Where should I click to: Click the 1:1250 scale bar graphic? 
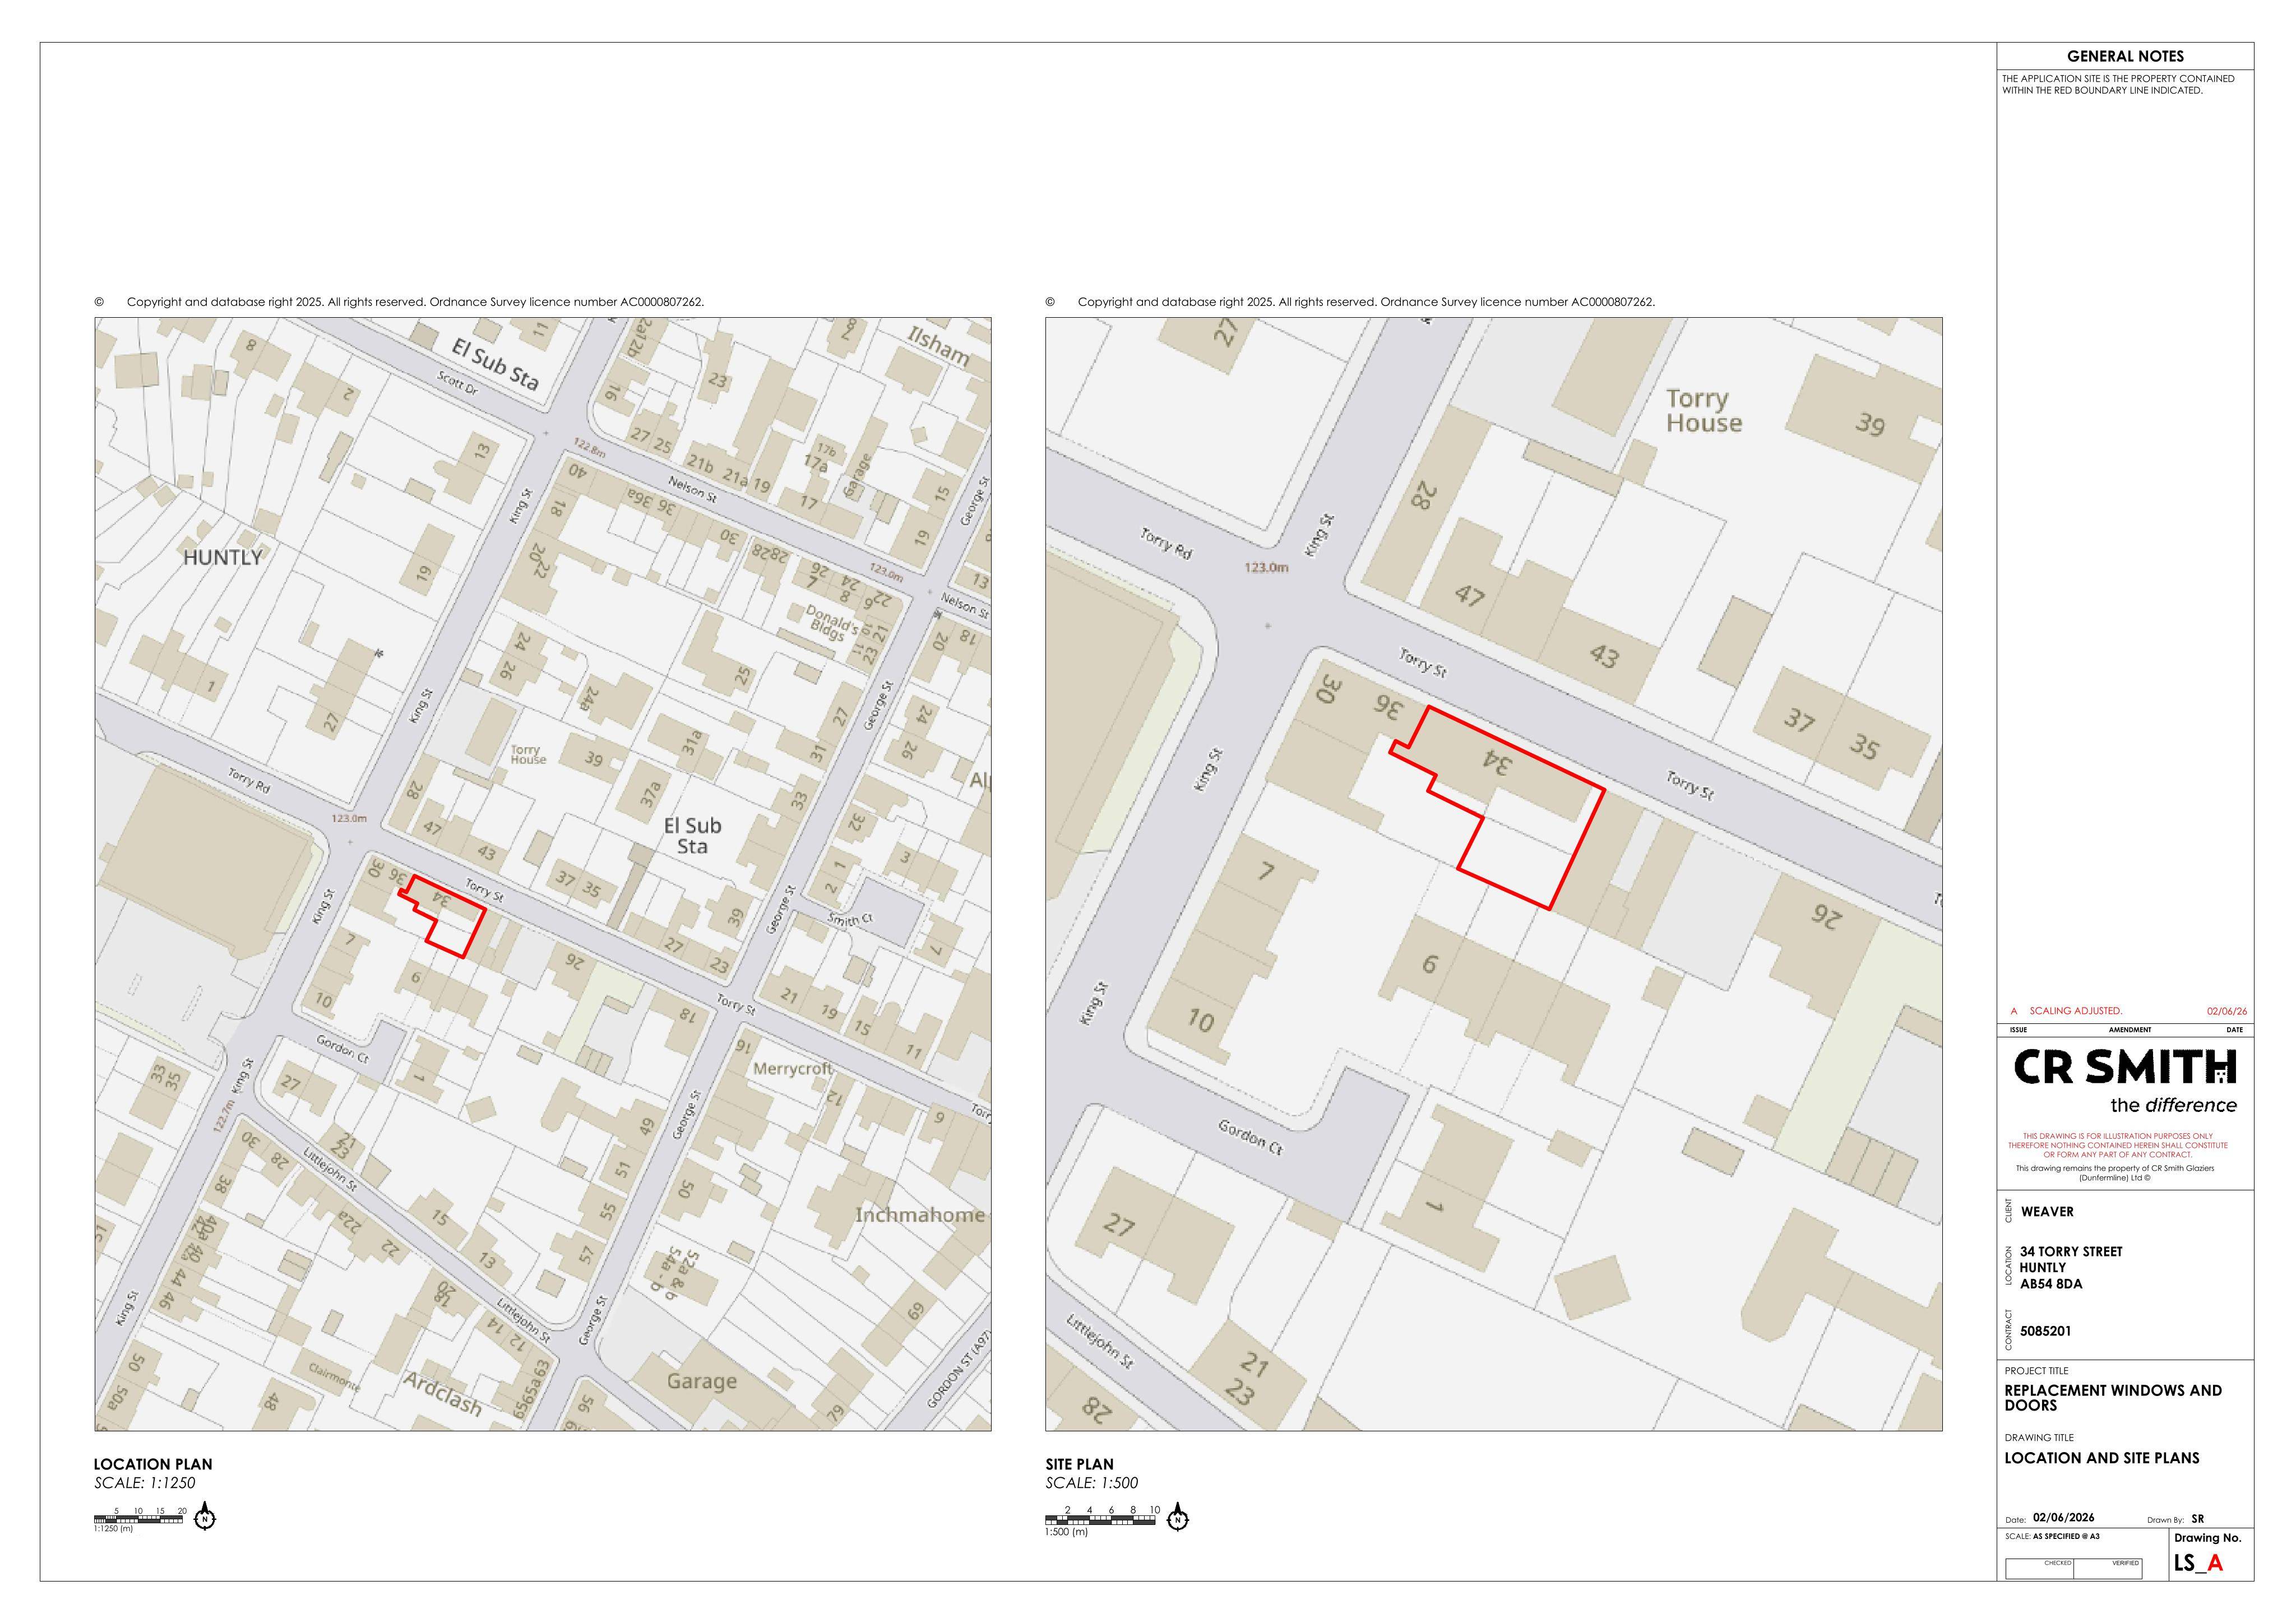138,1519
